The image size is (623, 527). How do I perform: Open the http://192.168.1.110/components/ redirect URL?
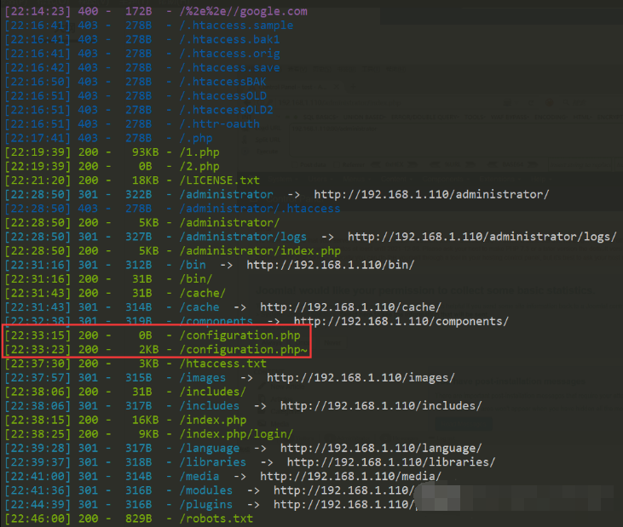point(401,322)
